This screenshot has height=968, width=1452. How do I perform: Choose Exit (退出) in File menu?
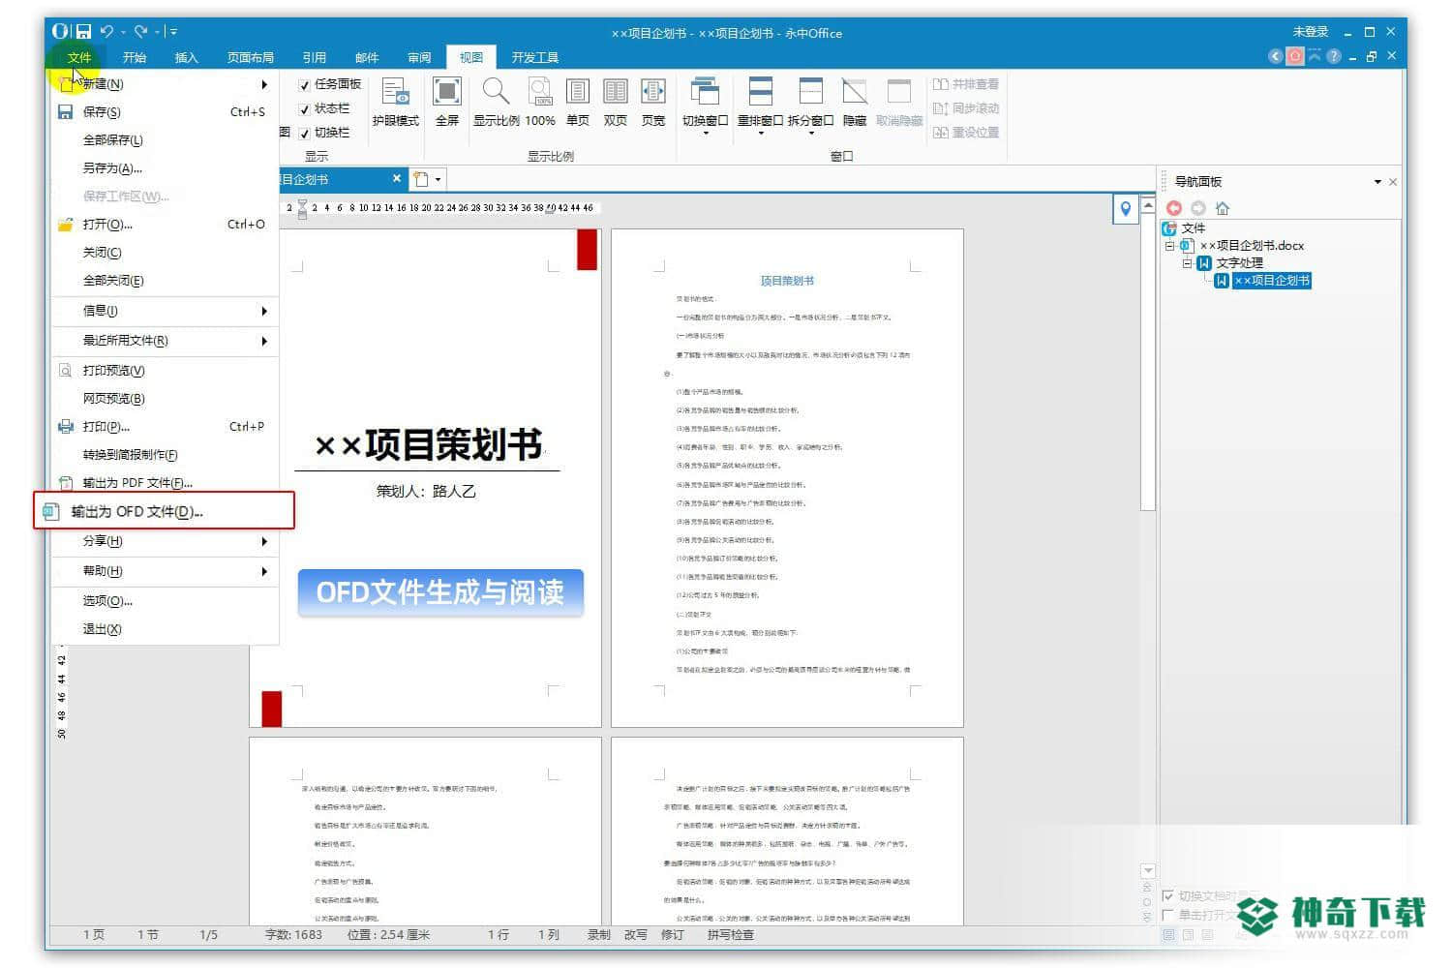click(x=165, y=629)
